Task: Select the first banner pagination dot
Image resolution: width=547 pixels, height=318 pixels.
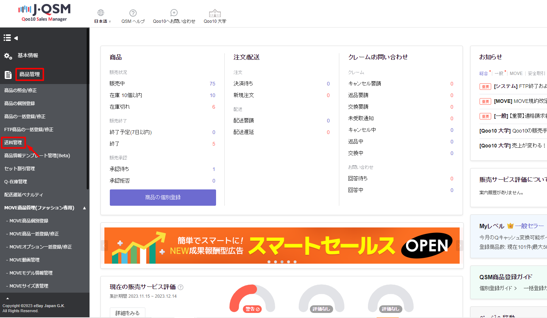Action: (x=269, y=261)
